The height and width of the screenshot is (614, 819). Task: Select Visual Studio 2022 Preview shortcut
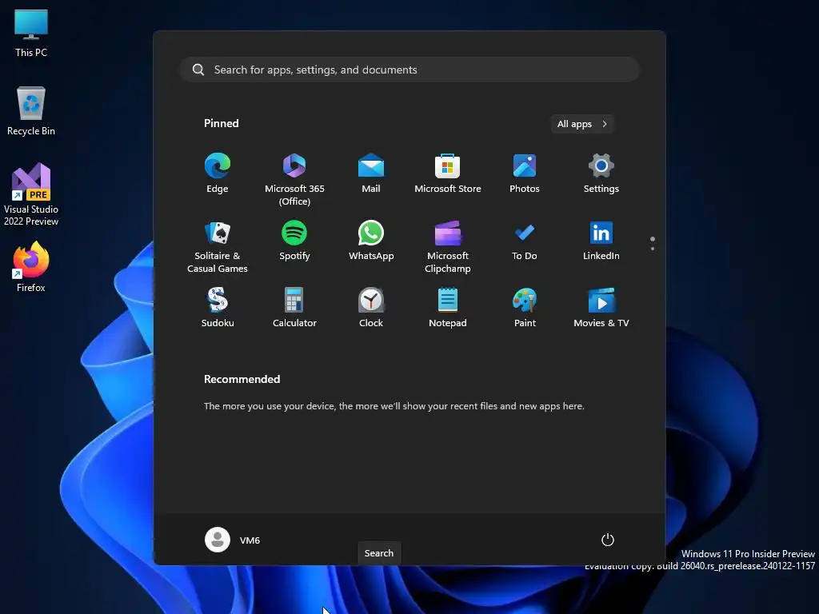point(31,194)
